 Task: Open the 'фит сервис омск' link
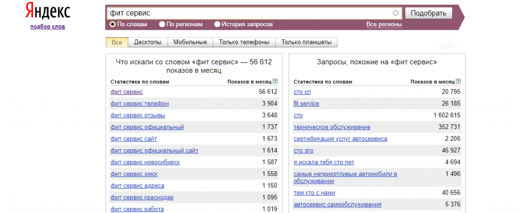click(x=134, y=174)
